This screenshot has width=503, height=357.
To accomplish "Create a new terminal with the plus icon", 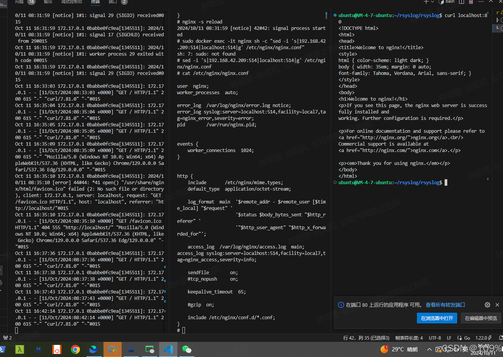I will coord(426,2).
